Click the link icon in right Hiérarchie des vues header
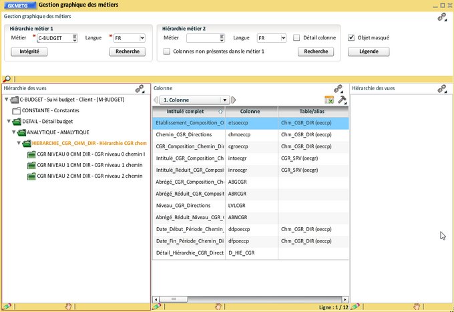The image size is (454, 312). pos(442,88)
